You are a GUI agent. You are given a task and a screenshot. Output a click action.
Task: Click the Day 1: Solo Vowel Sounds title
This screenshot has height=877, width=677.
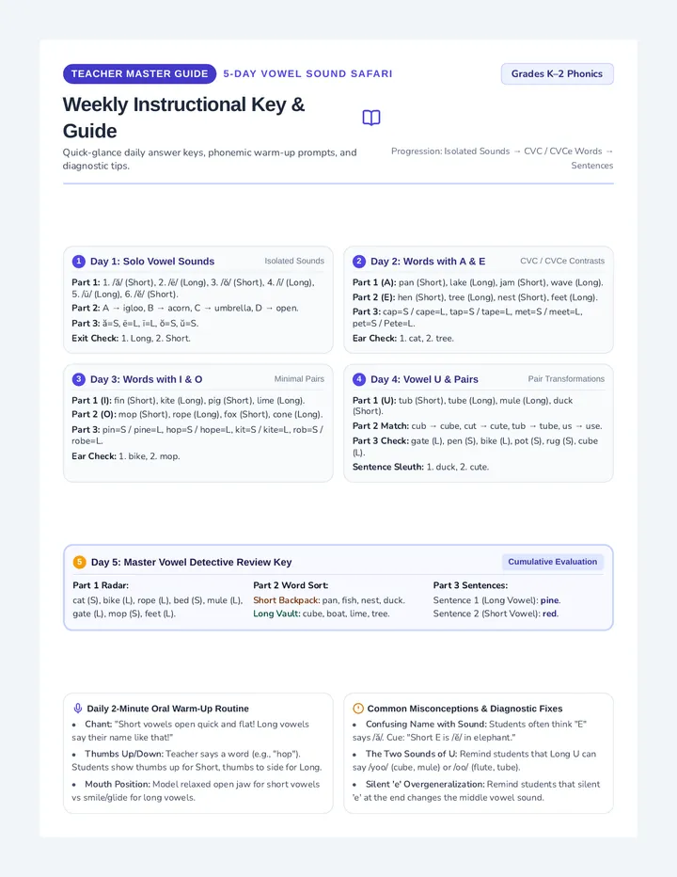pyautogui.click(x=152, y=262)
